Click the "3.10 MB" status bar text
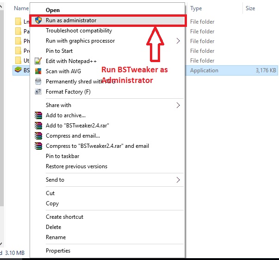Viewport: 279px width, 260px height. (15, 253)
